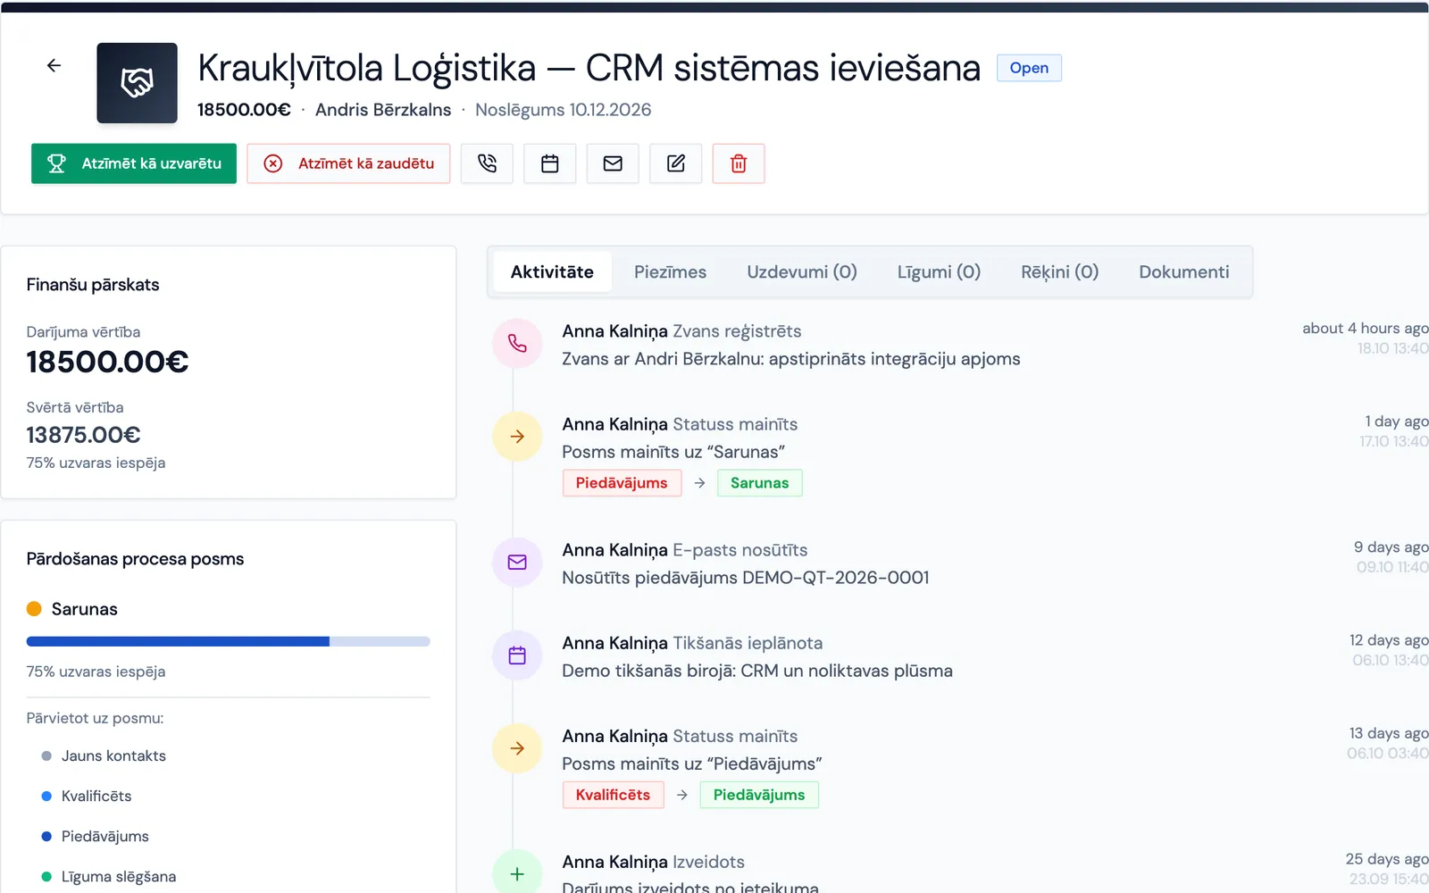Click the Svērtā vērtība 13875.00€ value
1429x893 pixels.
[x=83, y=435]
